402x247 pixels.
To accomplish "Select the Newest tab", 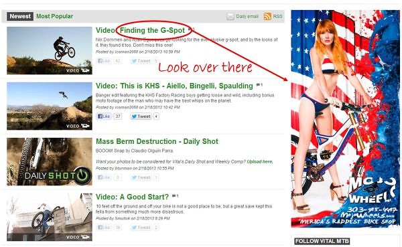I will (20, 16).
